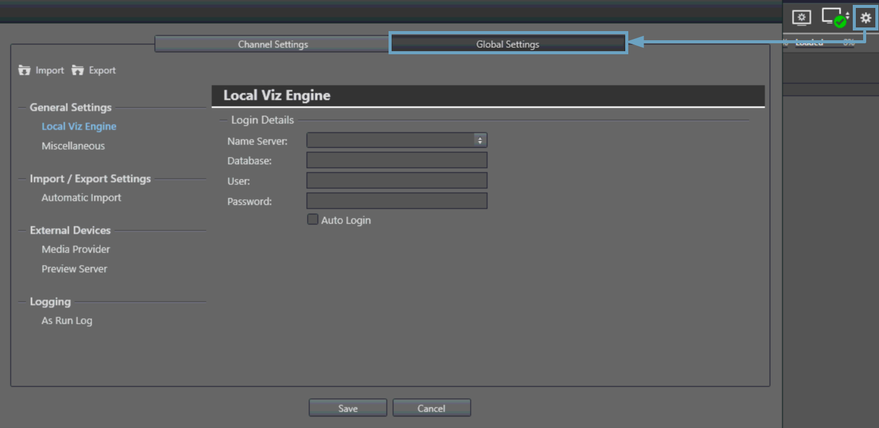Switch to the Channel Settings tab
The image size is (879, 428).
coord(273,45)
